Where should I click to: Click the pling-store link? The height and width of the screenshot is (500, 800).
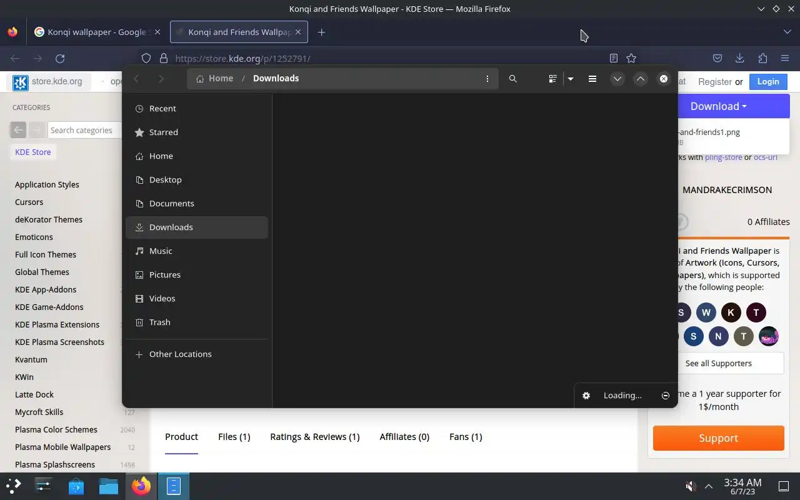723,157
